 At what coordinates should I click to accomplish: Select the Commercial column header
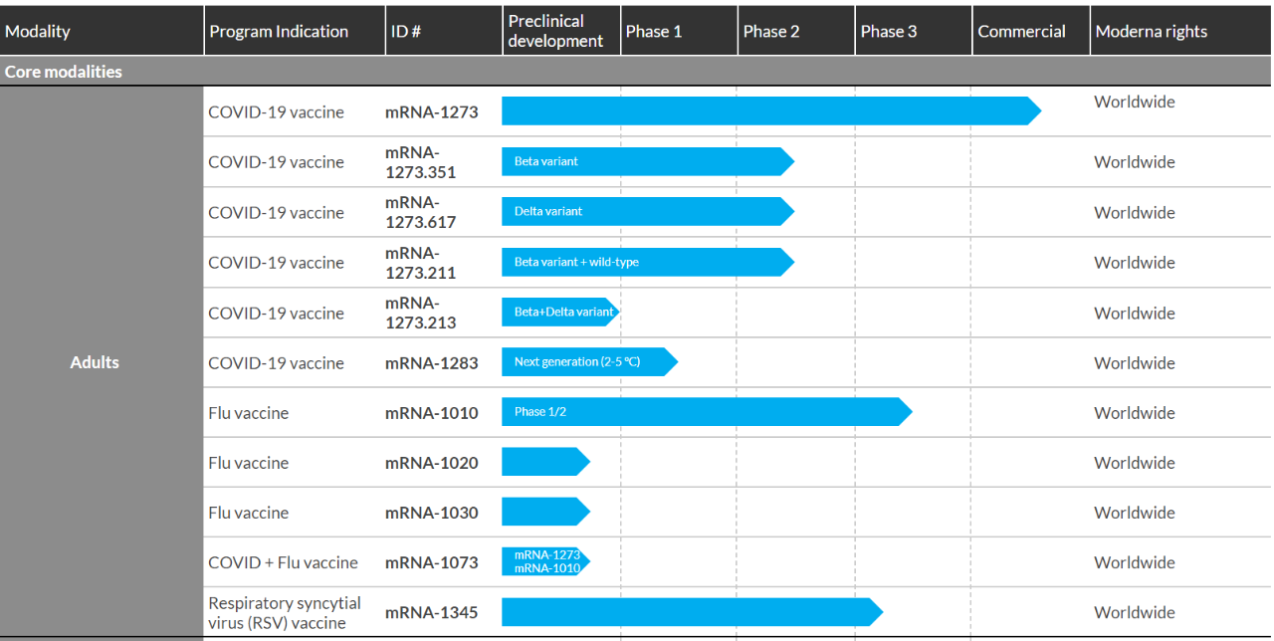[1031, 31]
